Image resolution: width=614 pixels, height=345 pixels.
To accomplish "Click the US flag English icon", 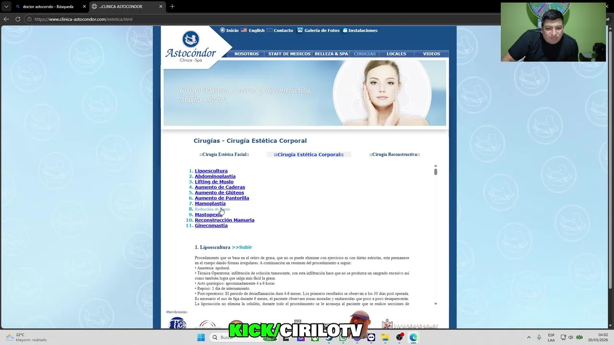I will point(244,30).
